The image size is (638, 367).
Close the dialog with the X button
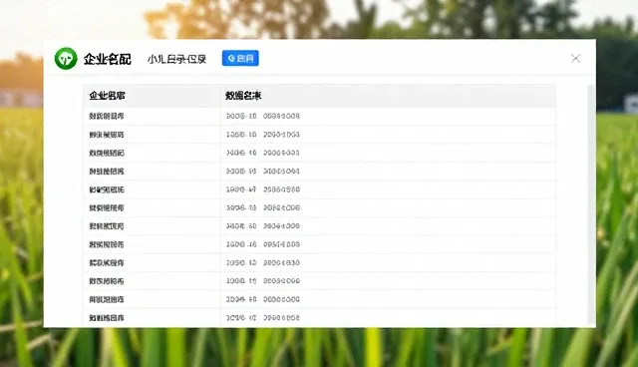[575, 59]
